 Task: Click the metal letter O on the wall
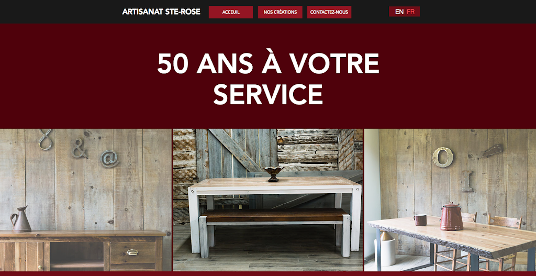tap(443, 157)
